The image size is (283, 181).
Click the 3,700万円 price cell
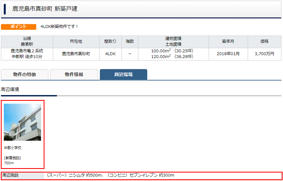click(265, 54)
